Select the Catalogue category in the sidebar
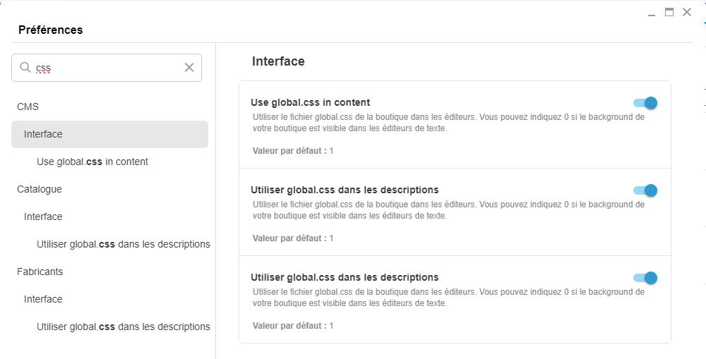 40,189
